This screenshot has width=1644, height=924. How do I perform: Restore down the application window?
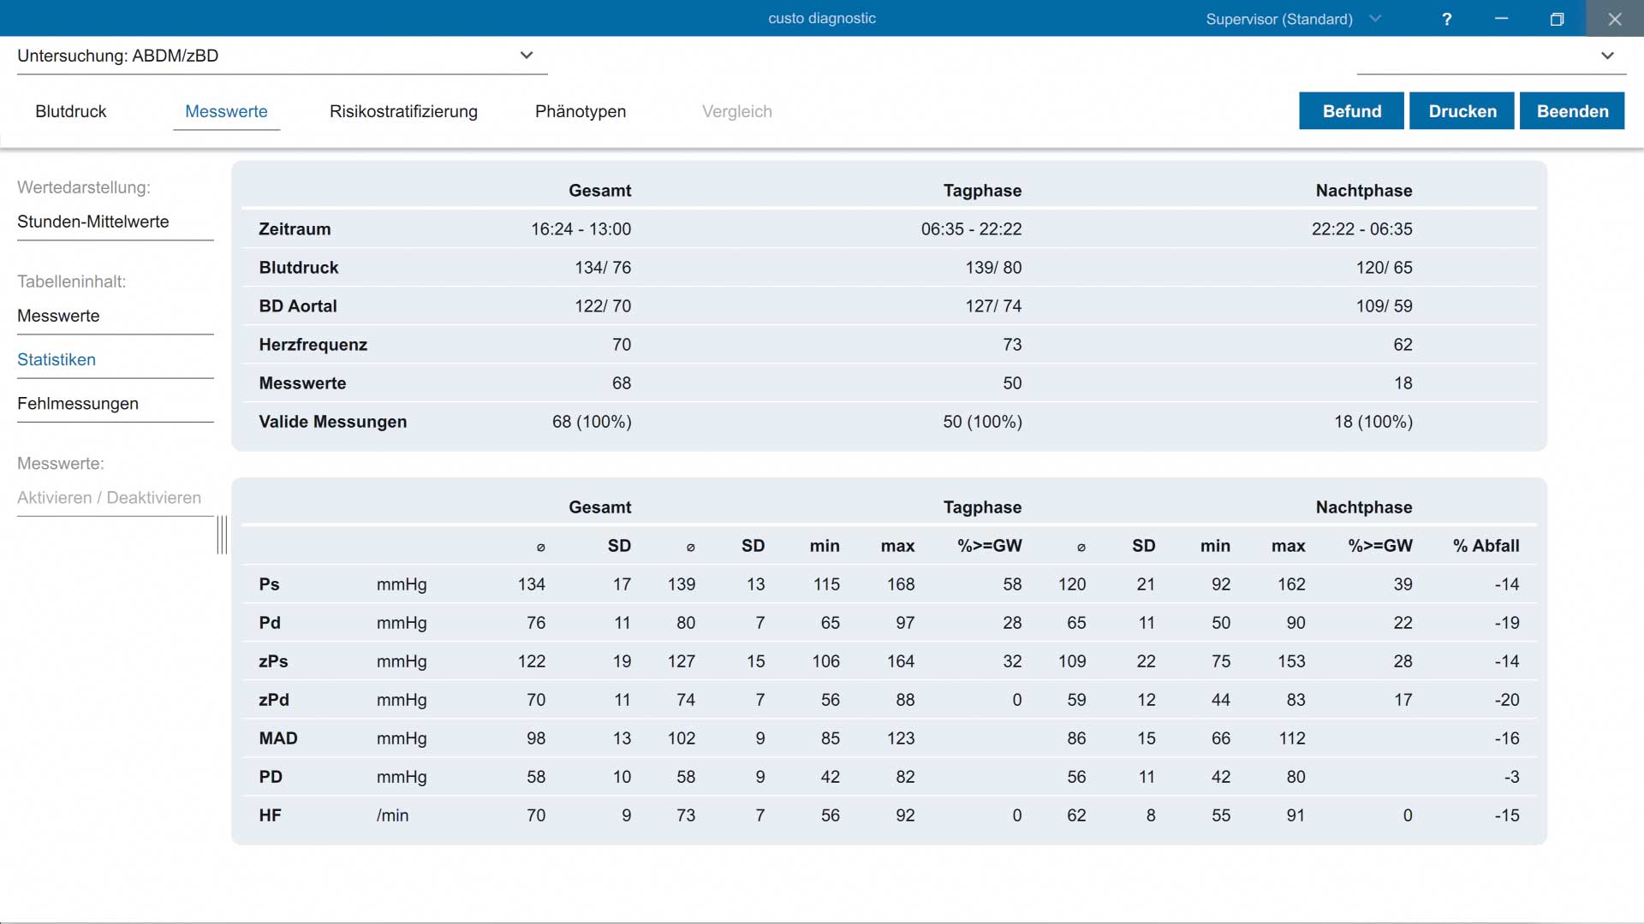(1557, 19)
